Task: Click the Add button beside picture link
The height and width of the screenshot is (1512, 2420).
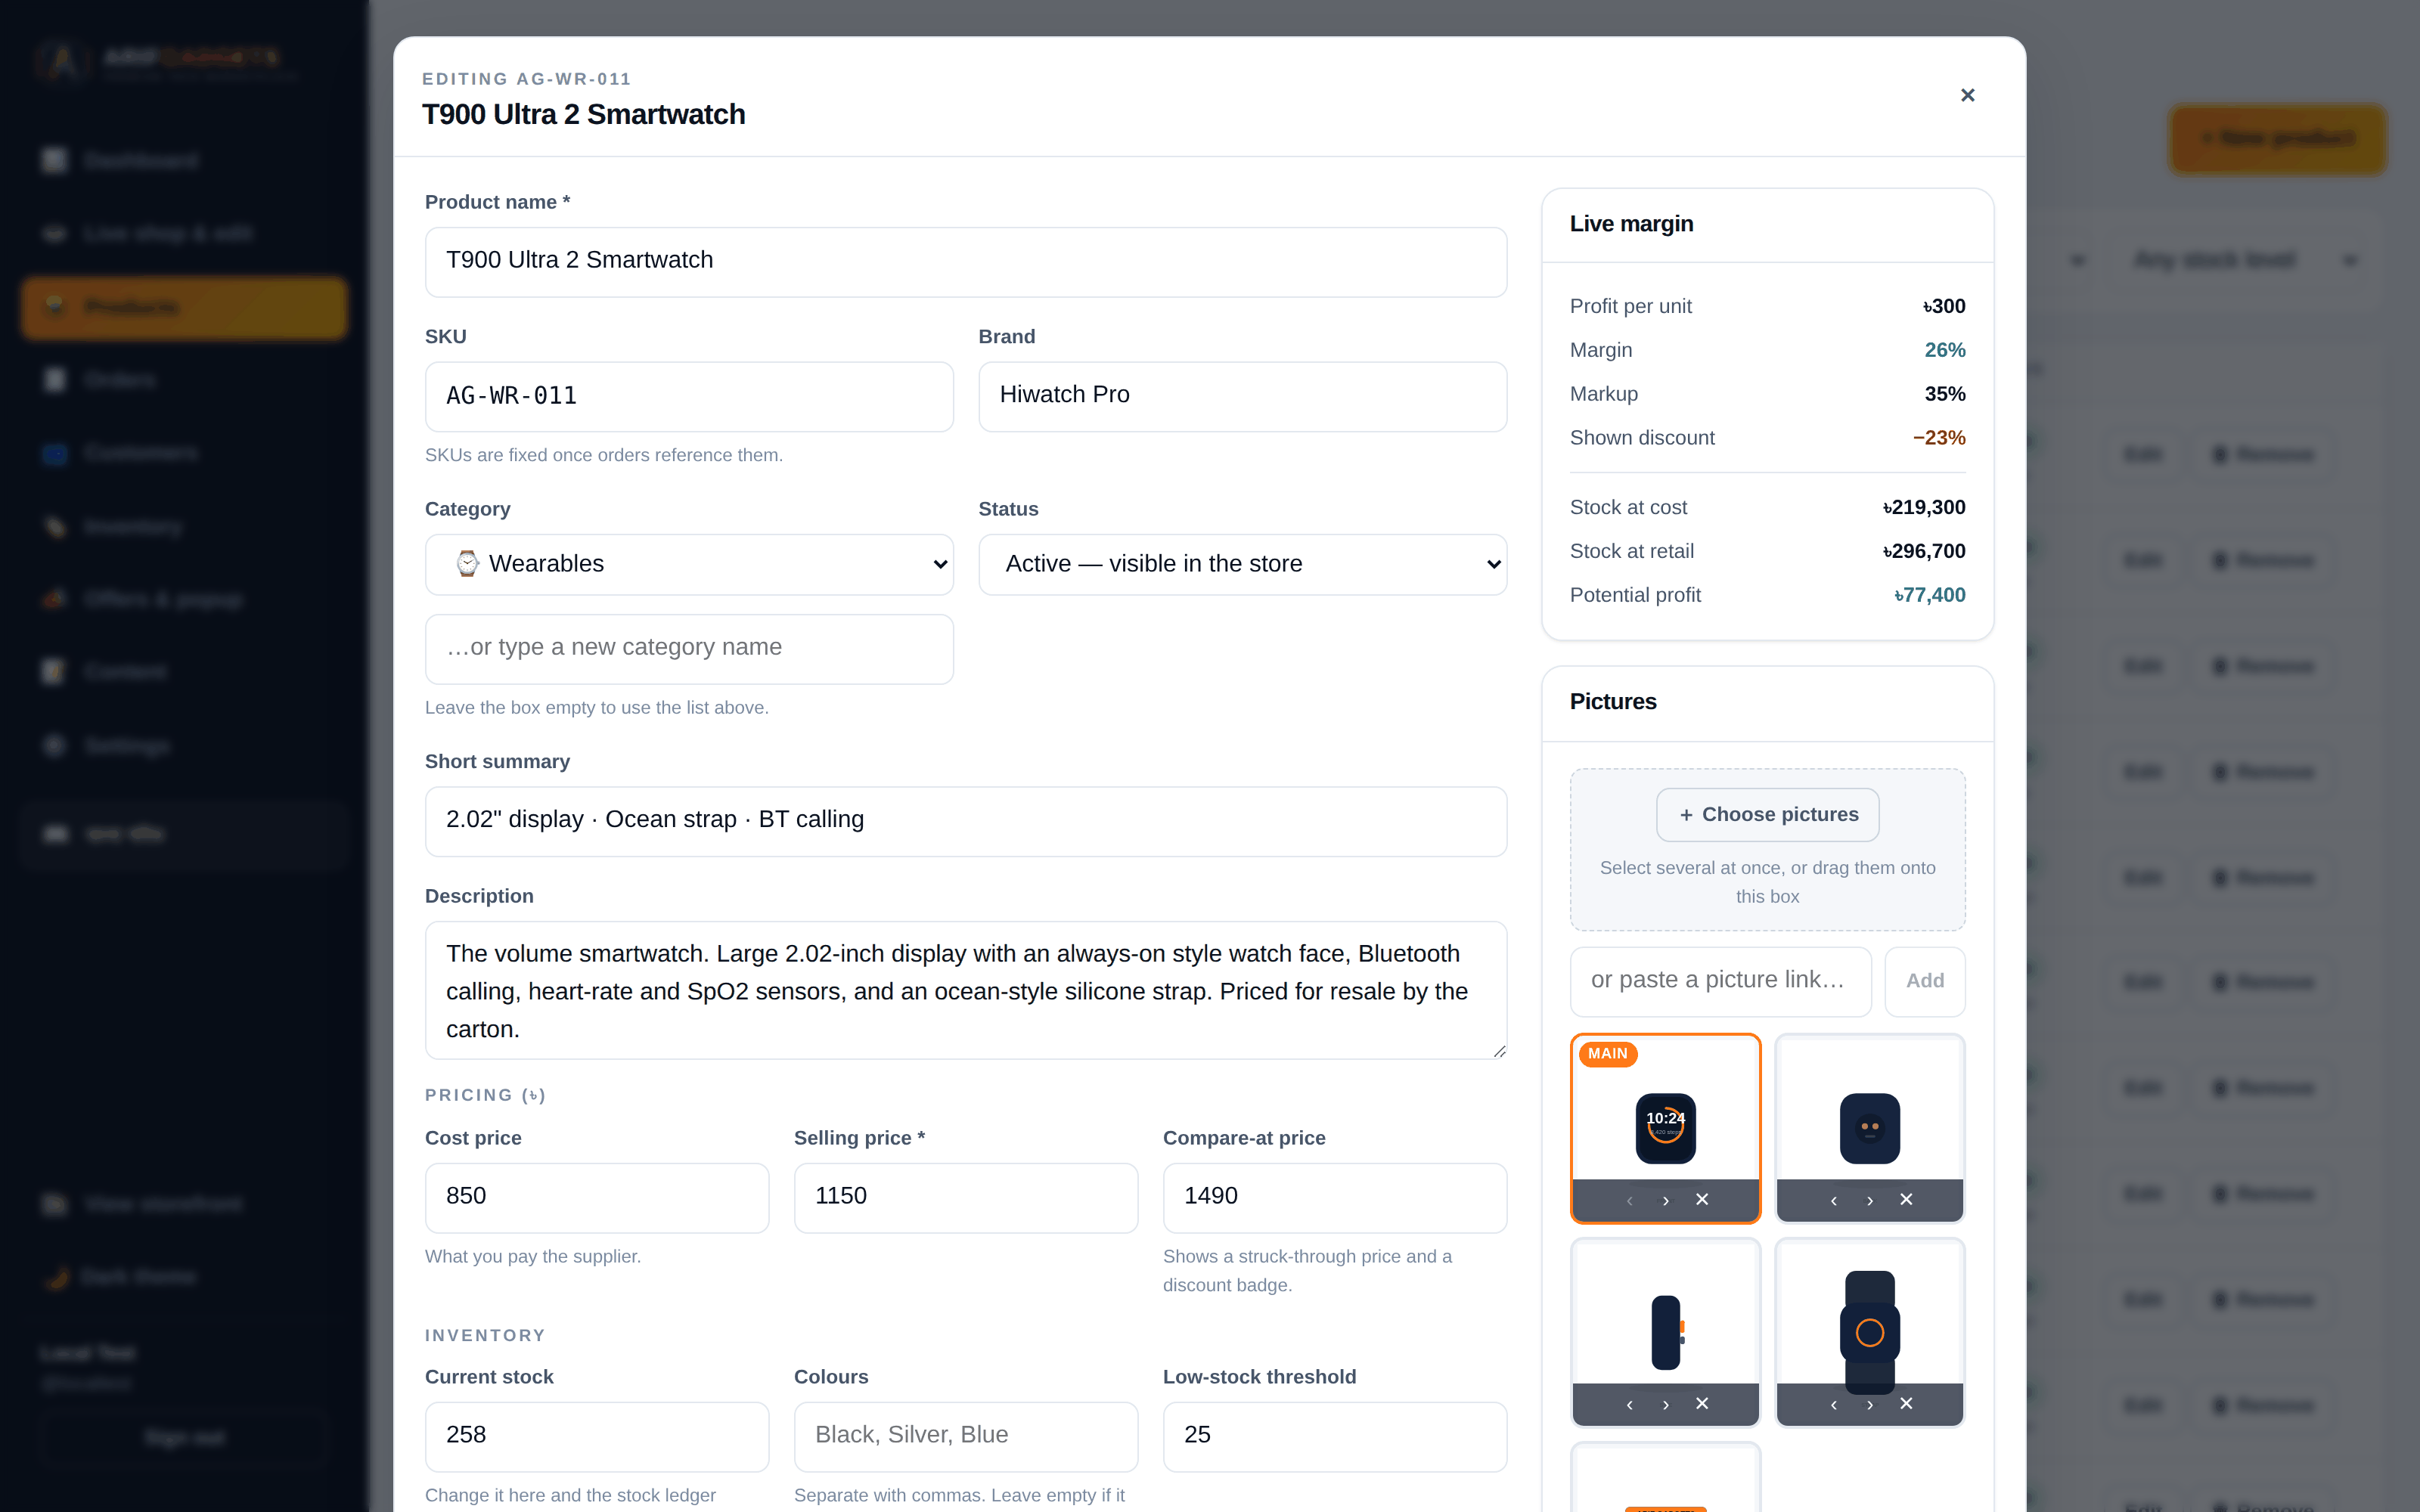Action: (1925, 981)
